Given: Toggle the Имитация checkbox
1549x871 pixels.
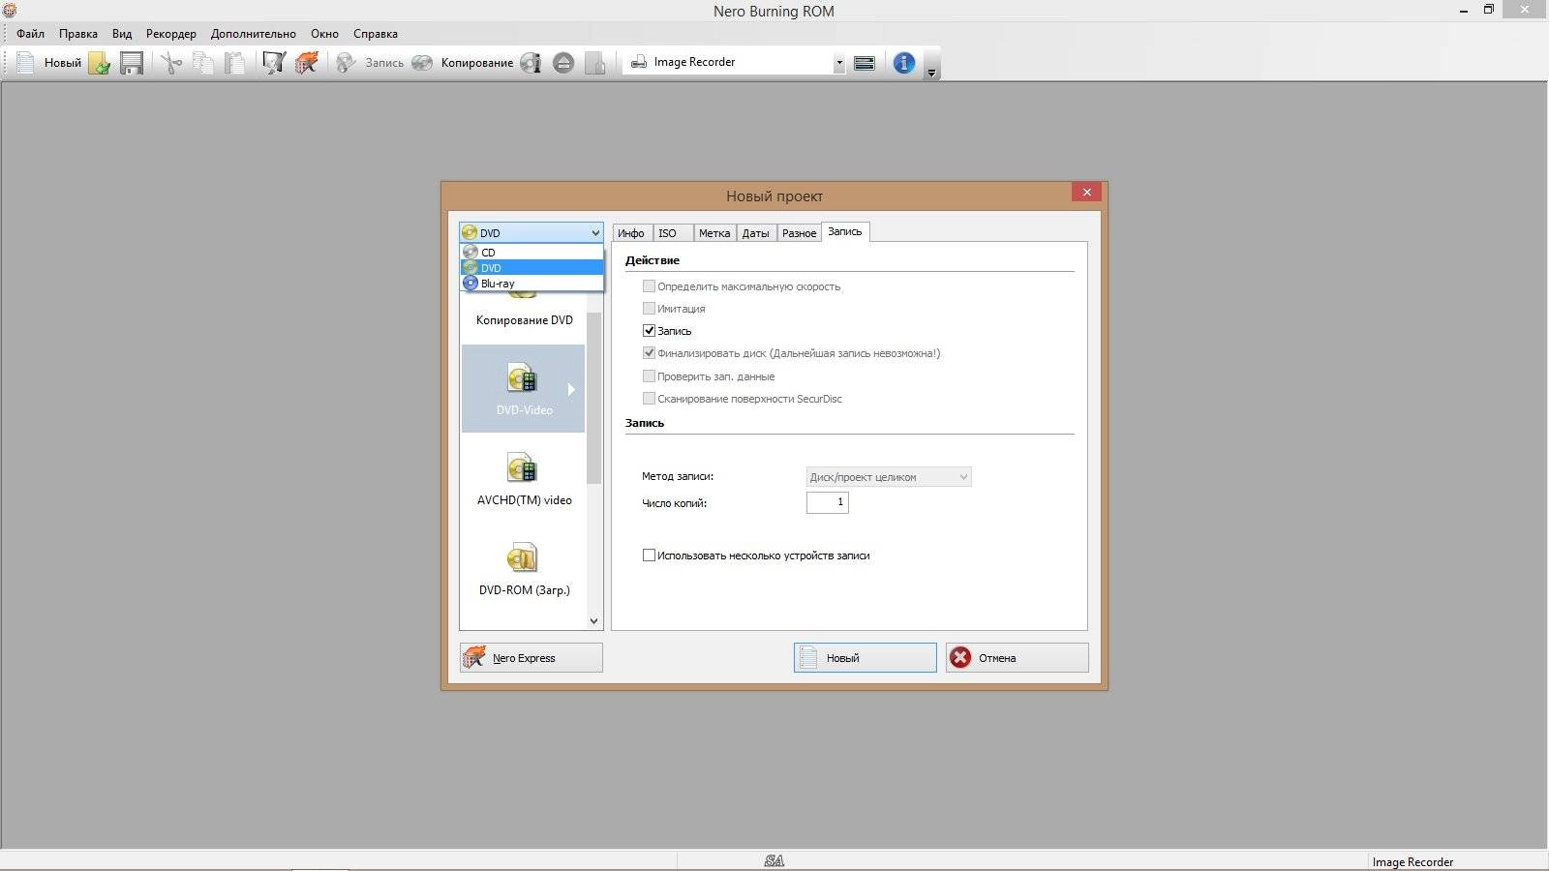Looking at the screenshot, I should [649, 309].
